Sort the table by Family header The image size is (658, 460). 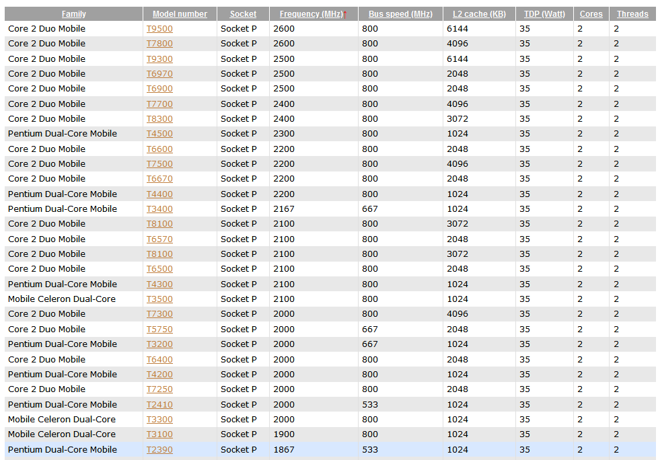pyautogui.click(x=74, y=14)
